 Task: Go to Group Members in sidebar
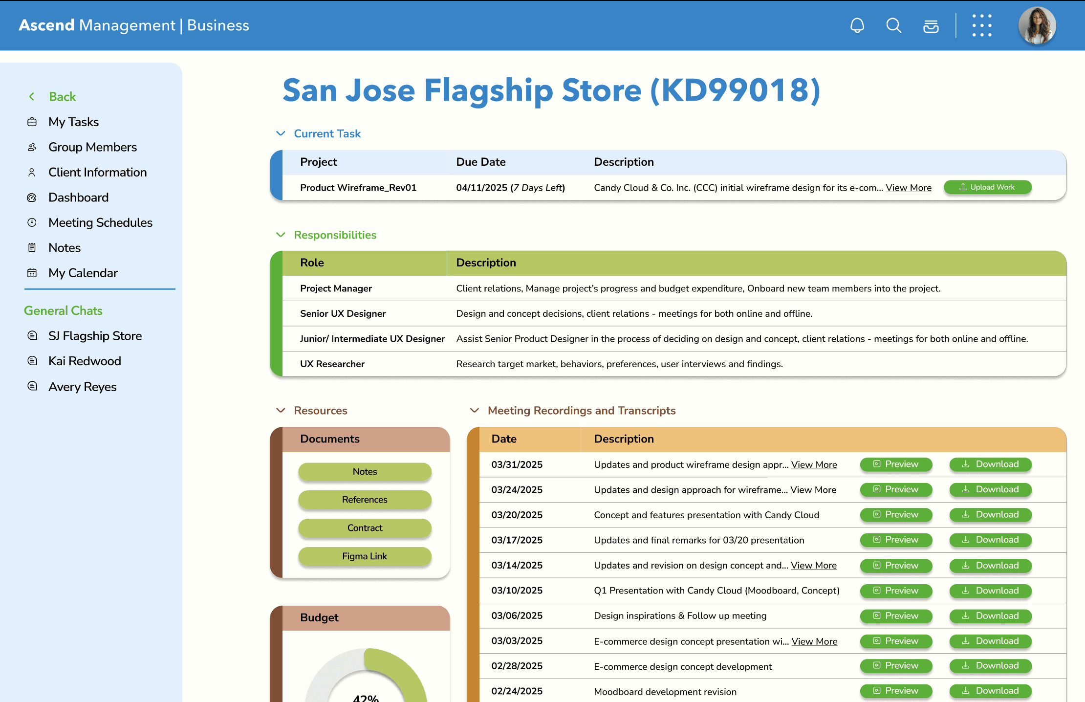point(92,147)
